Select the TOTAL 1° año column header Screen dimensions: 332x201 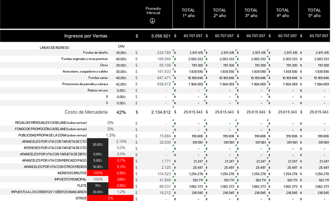(188, 13)
